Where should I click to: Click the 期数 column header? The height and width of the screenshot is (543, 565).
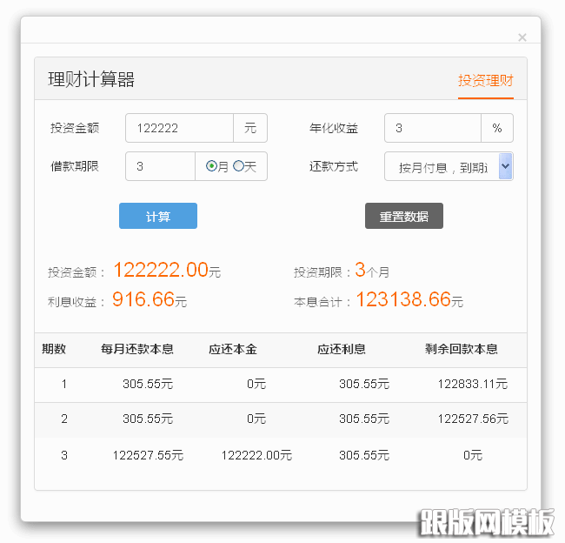point(54,349)
